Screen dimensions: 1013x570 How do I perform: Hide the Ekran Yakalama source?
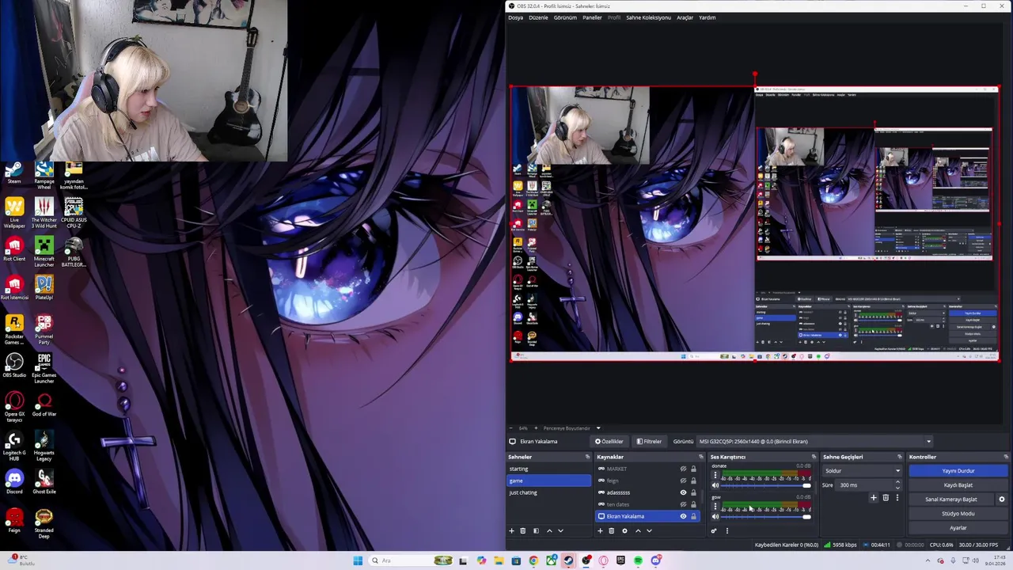coord(683,516)
